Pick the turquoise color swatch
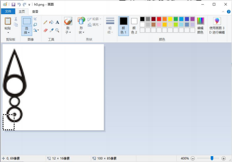 point(181,19)
